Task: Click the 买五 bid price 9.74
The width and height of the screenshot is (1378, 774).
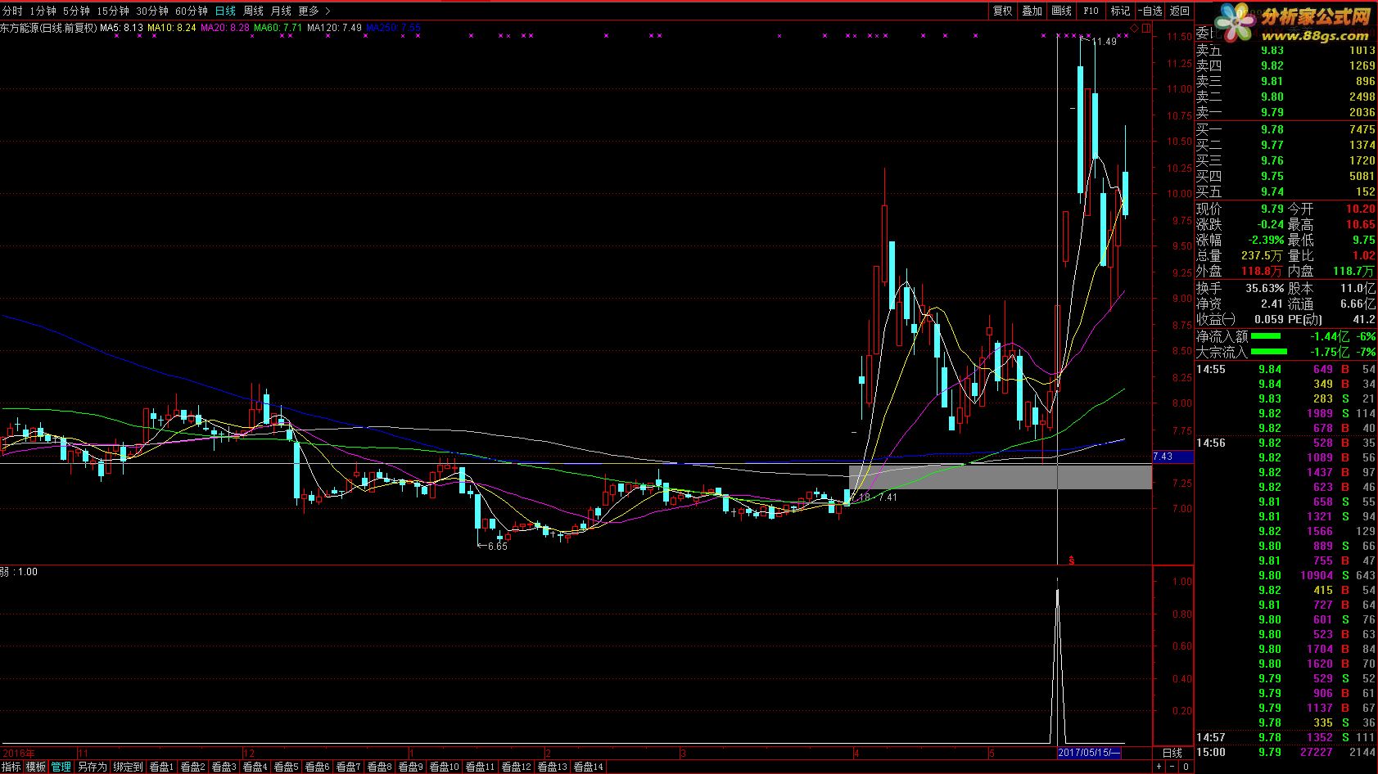Action: tap(1272, 191)
